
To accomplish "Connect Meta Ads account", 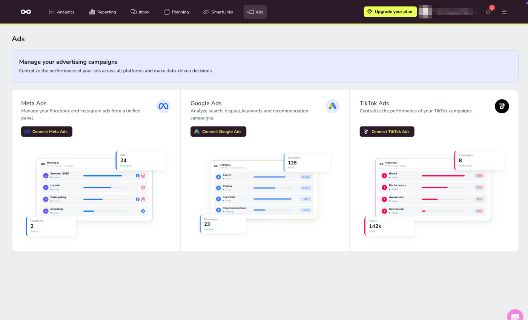I will pos(47,131).
